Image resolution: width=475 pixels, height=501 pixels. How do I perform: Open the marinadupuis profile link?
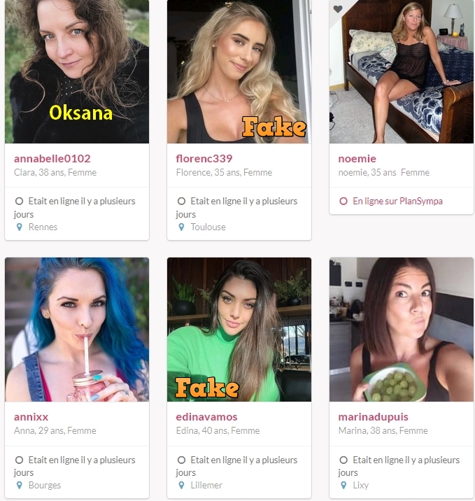tap(373, 417)
